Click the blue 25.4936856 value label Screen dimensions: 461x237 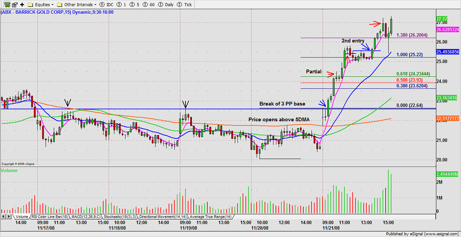[x=447, y=51]
